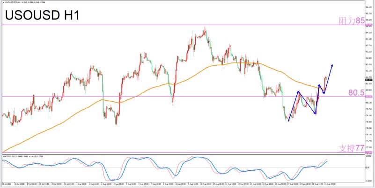Click the large USOUSD H1 title
The image size is (375, 188).
click(42, 16)
